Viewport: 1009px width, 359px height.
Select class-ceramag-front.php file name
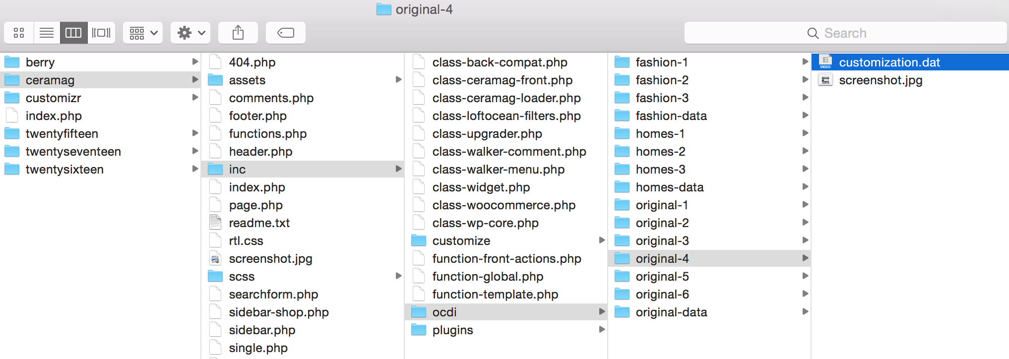point(503,80)
